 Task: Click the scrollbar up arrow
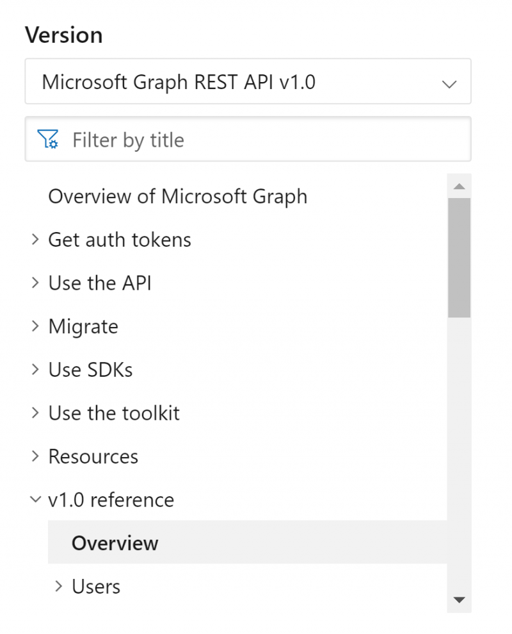459,185
